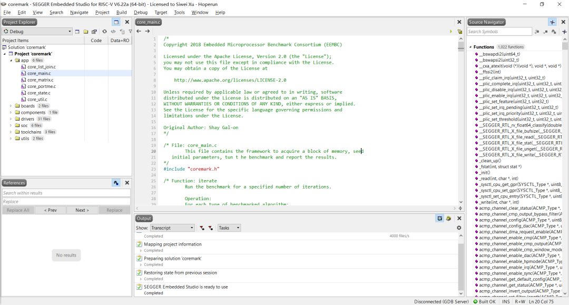
Task: Click the < Prev button in References
Action: point(51,210)
